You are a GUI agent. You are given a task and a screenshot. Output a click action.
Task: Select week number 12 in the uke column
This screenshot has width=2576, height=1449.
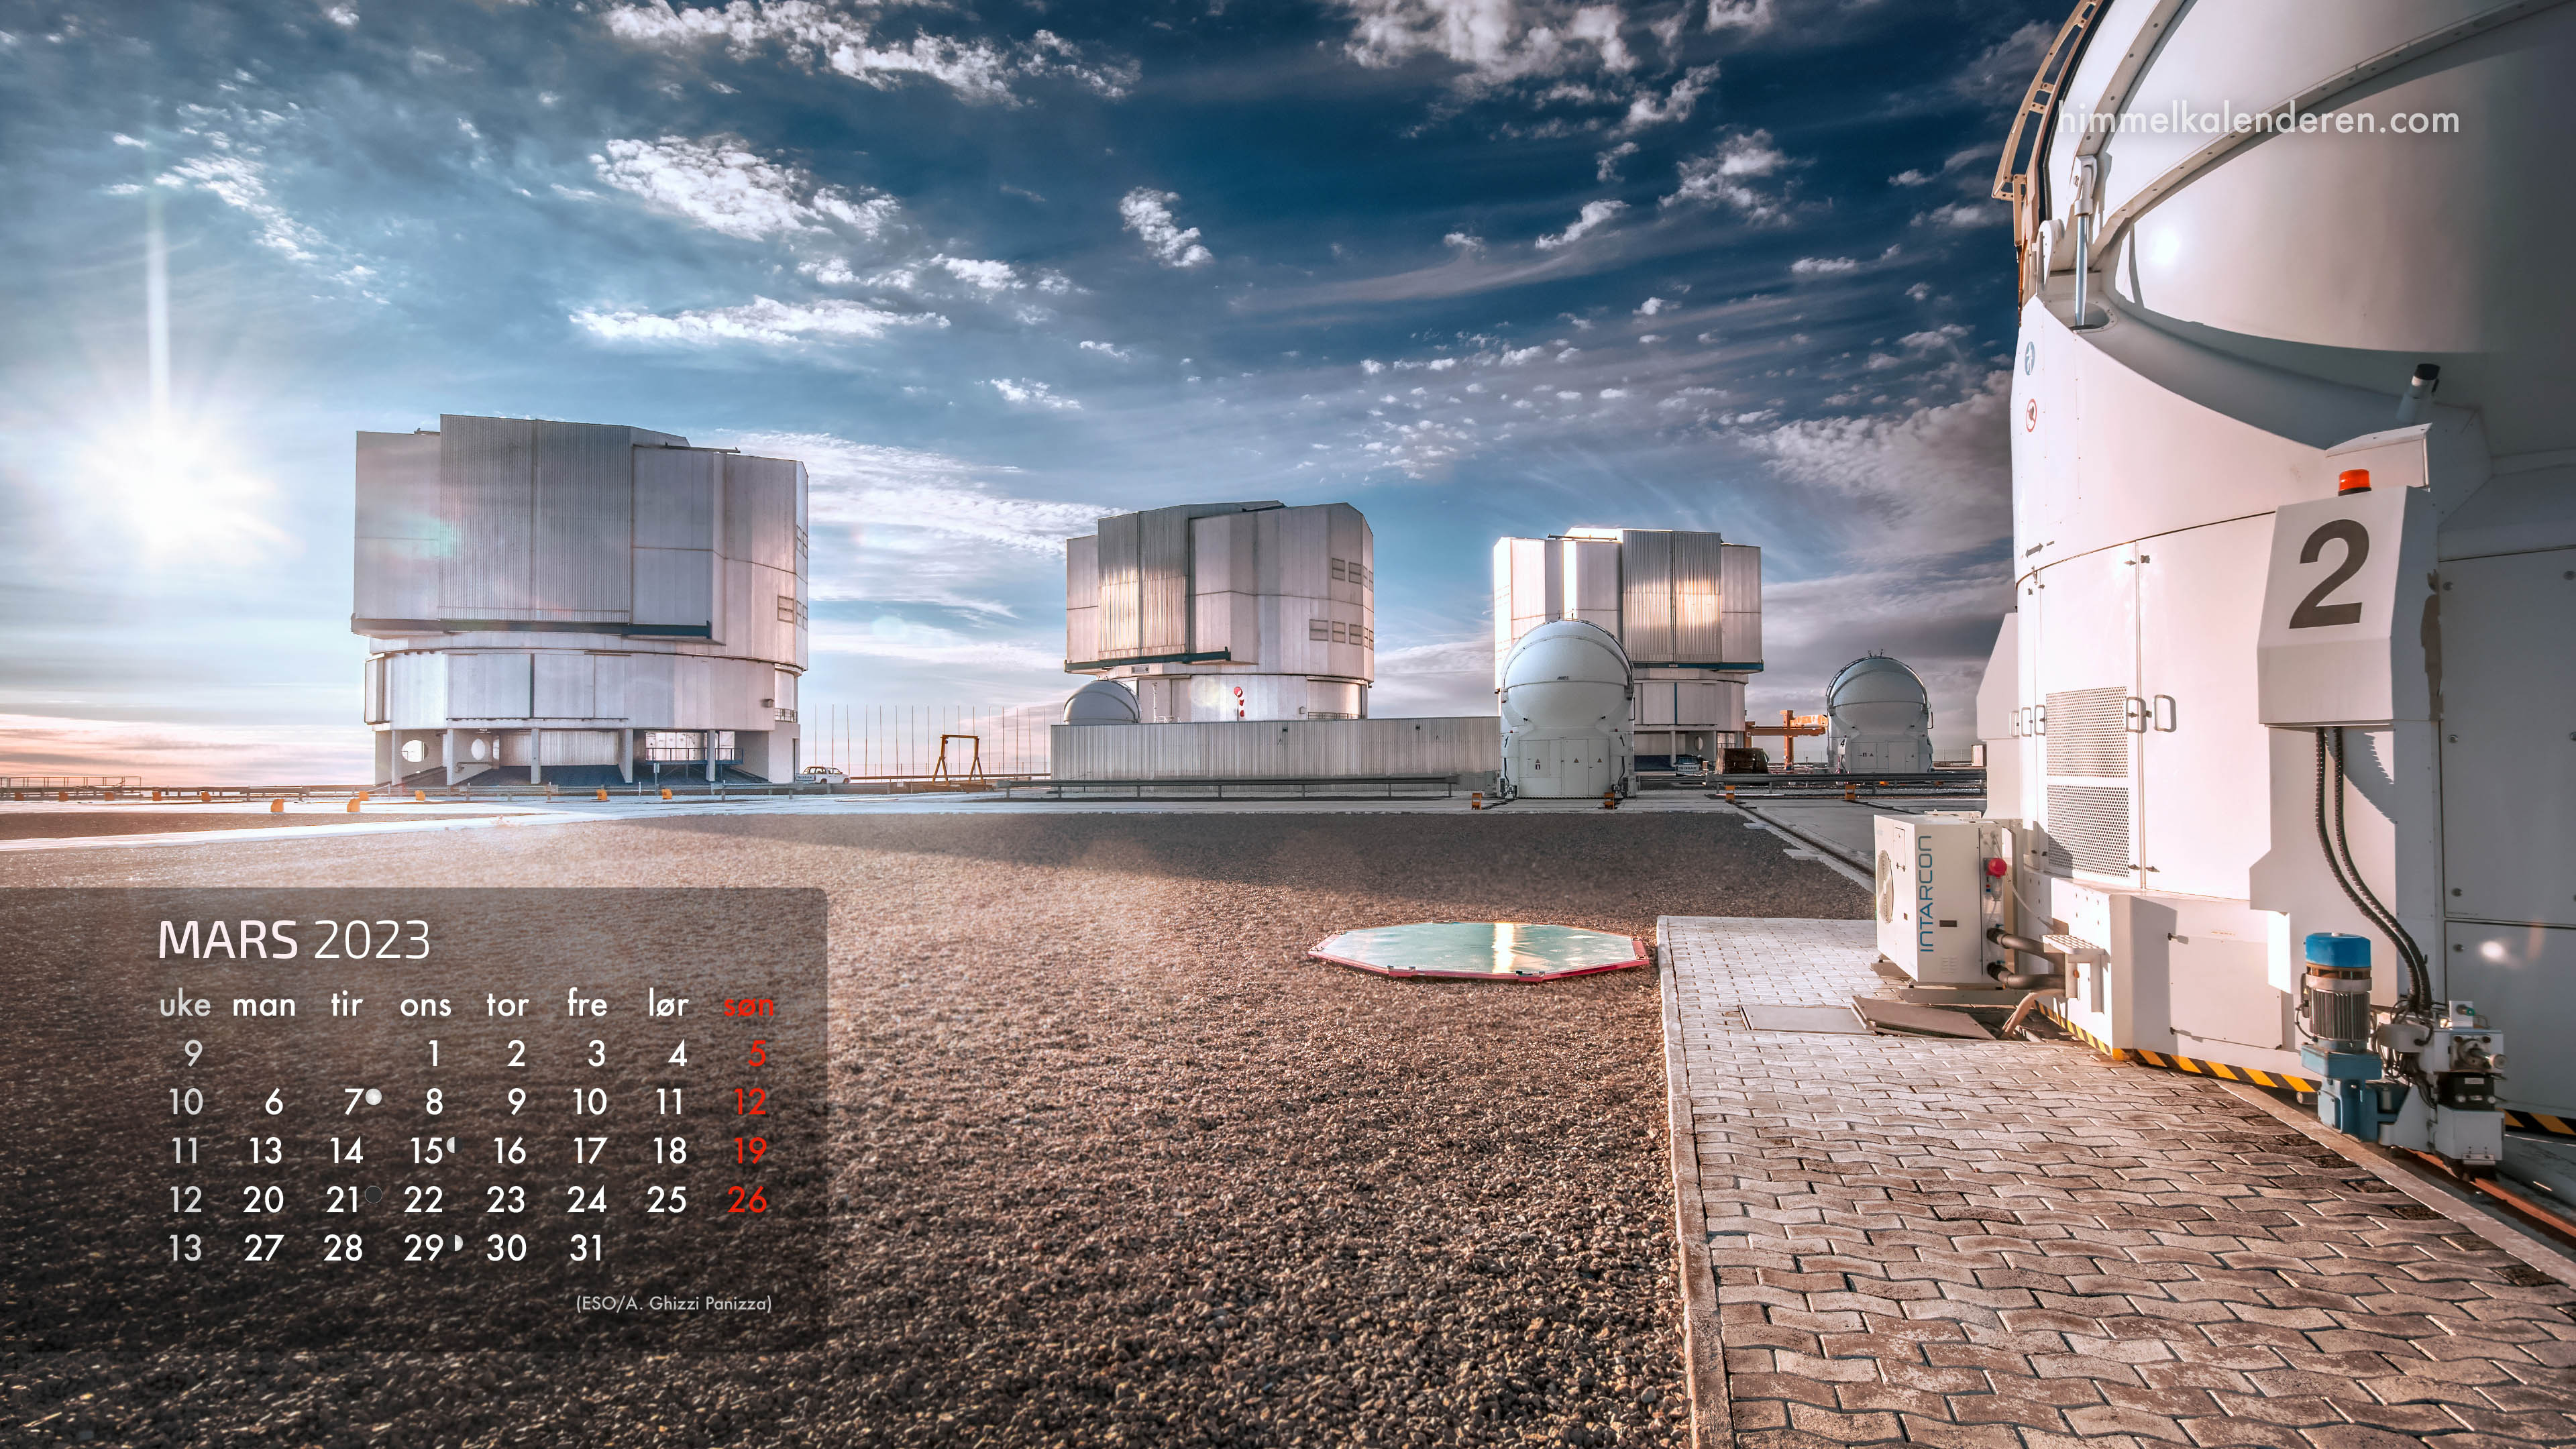click(x=187, y=1200)
